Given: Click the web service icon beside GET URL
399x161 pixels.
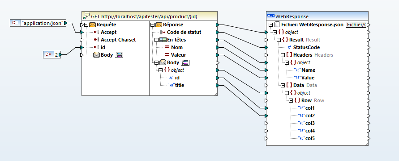Looking at the screenshot, I should 86,17.
